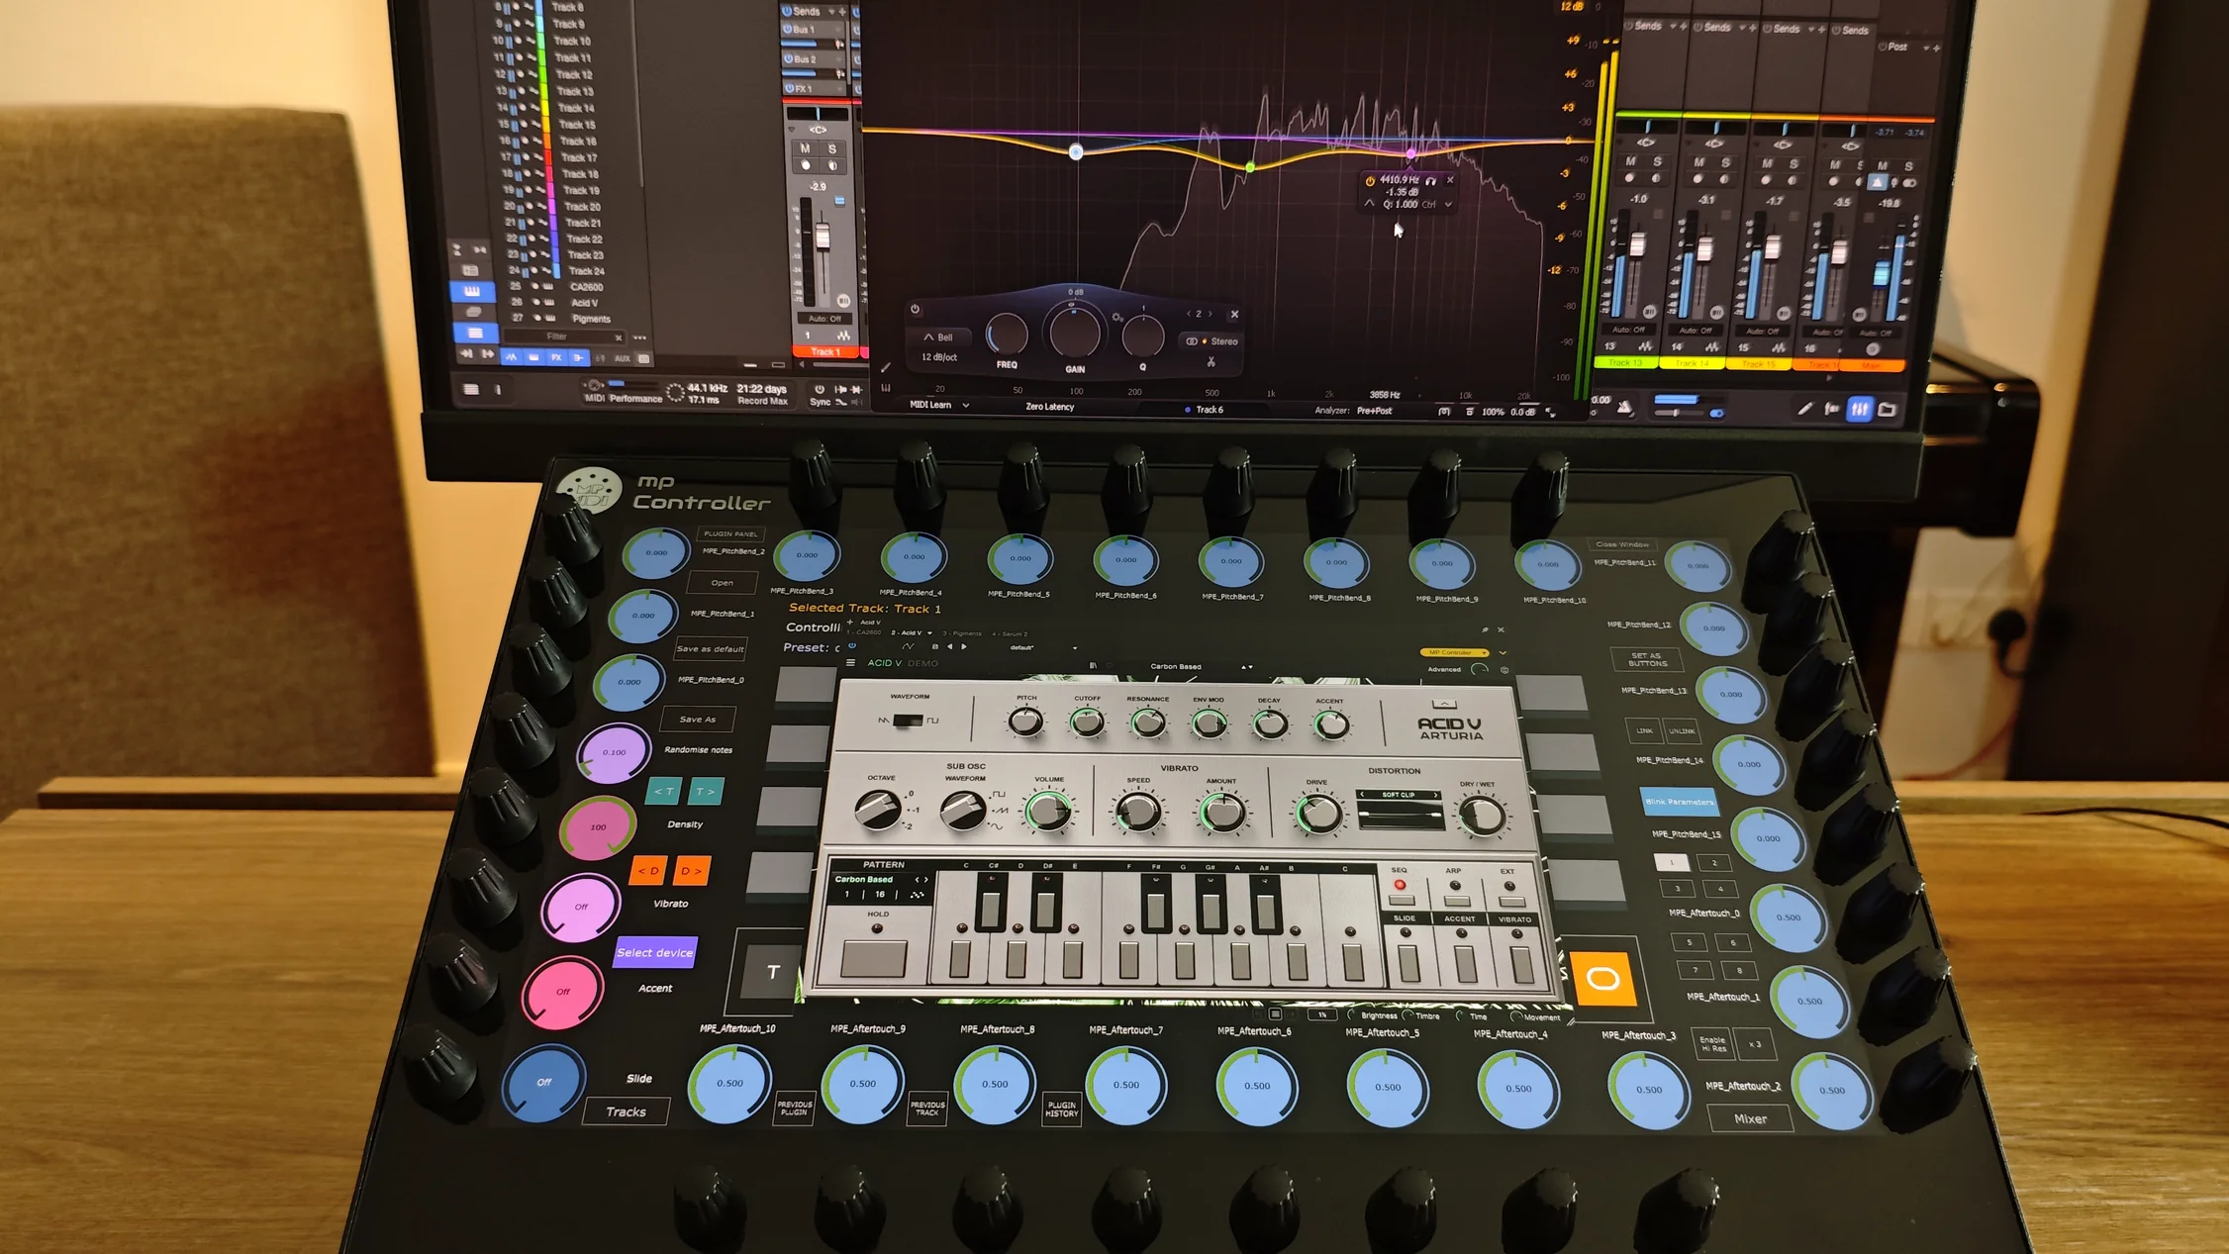This screenshot has height=1254, width=2229.
Task: Click the scissors split icon under Stereo
Action: coord(1211,362)
